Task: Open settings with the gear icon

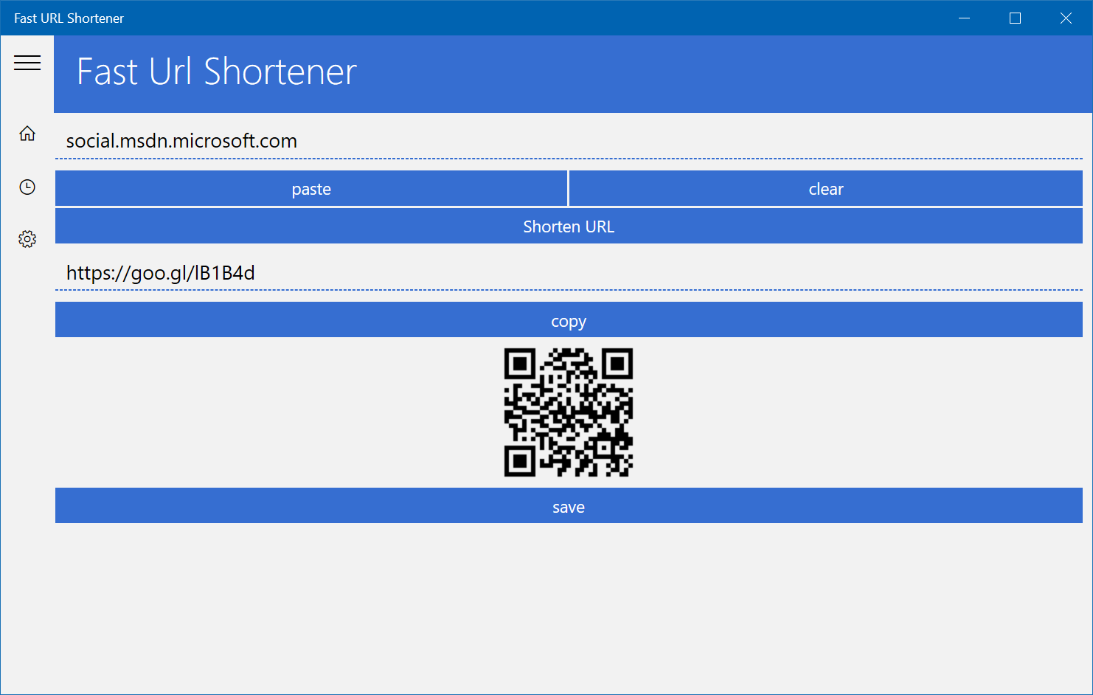Action: click(27, 239)
